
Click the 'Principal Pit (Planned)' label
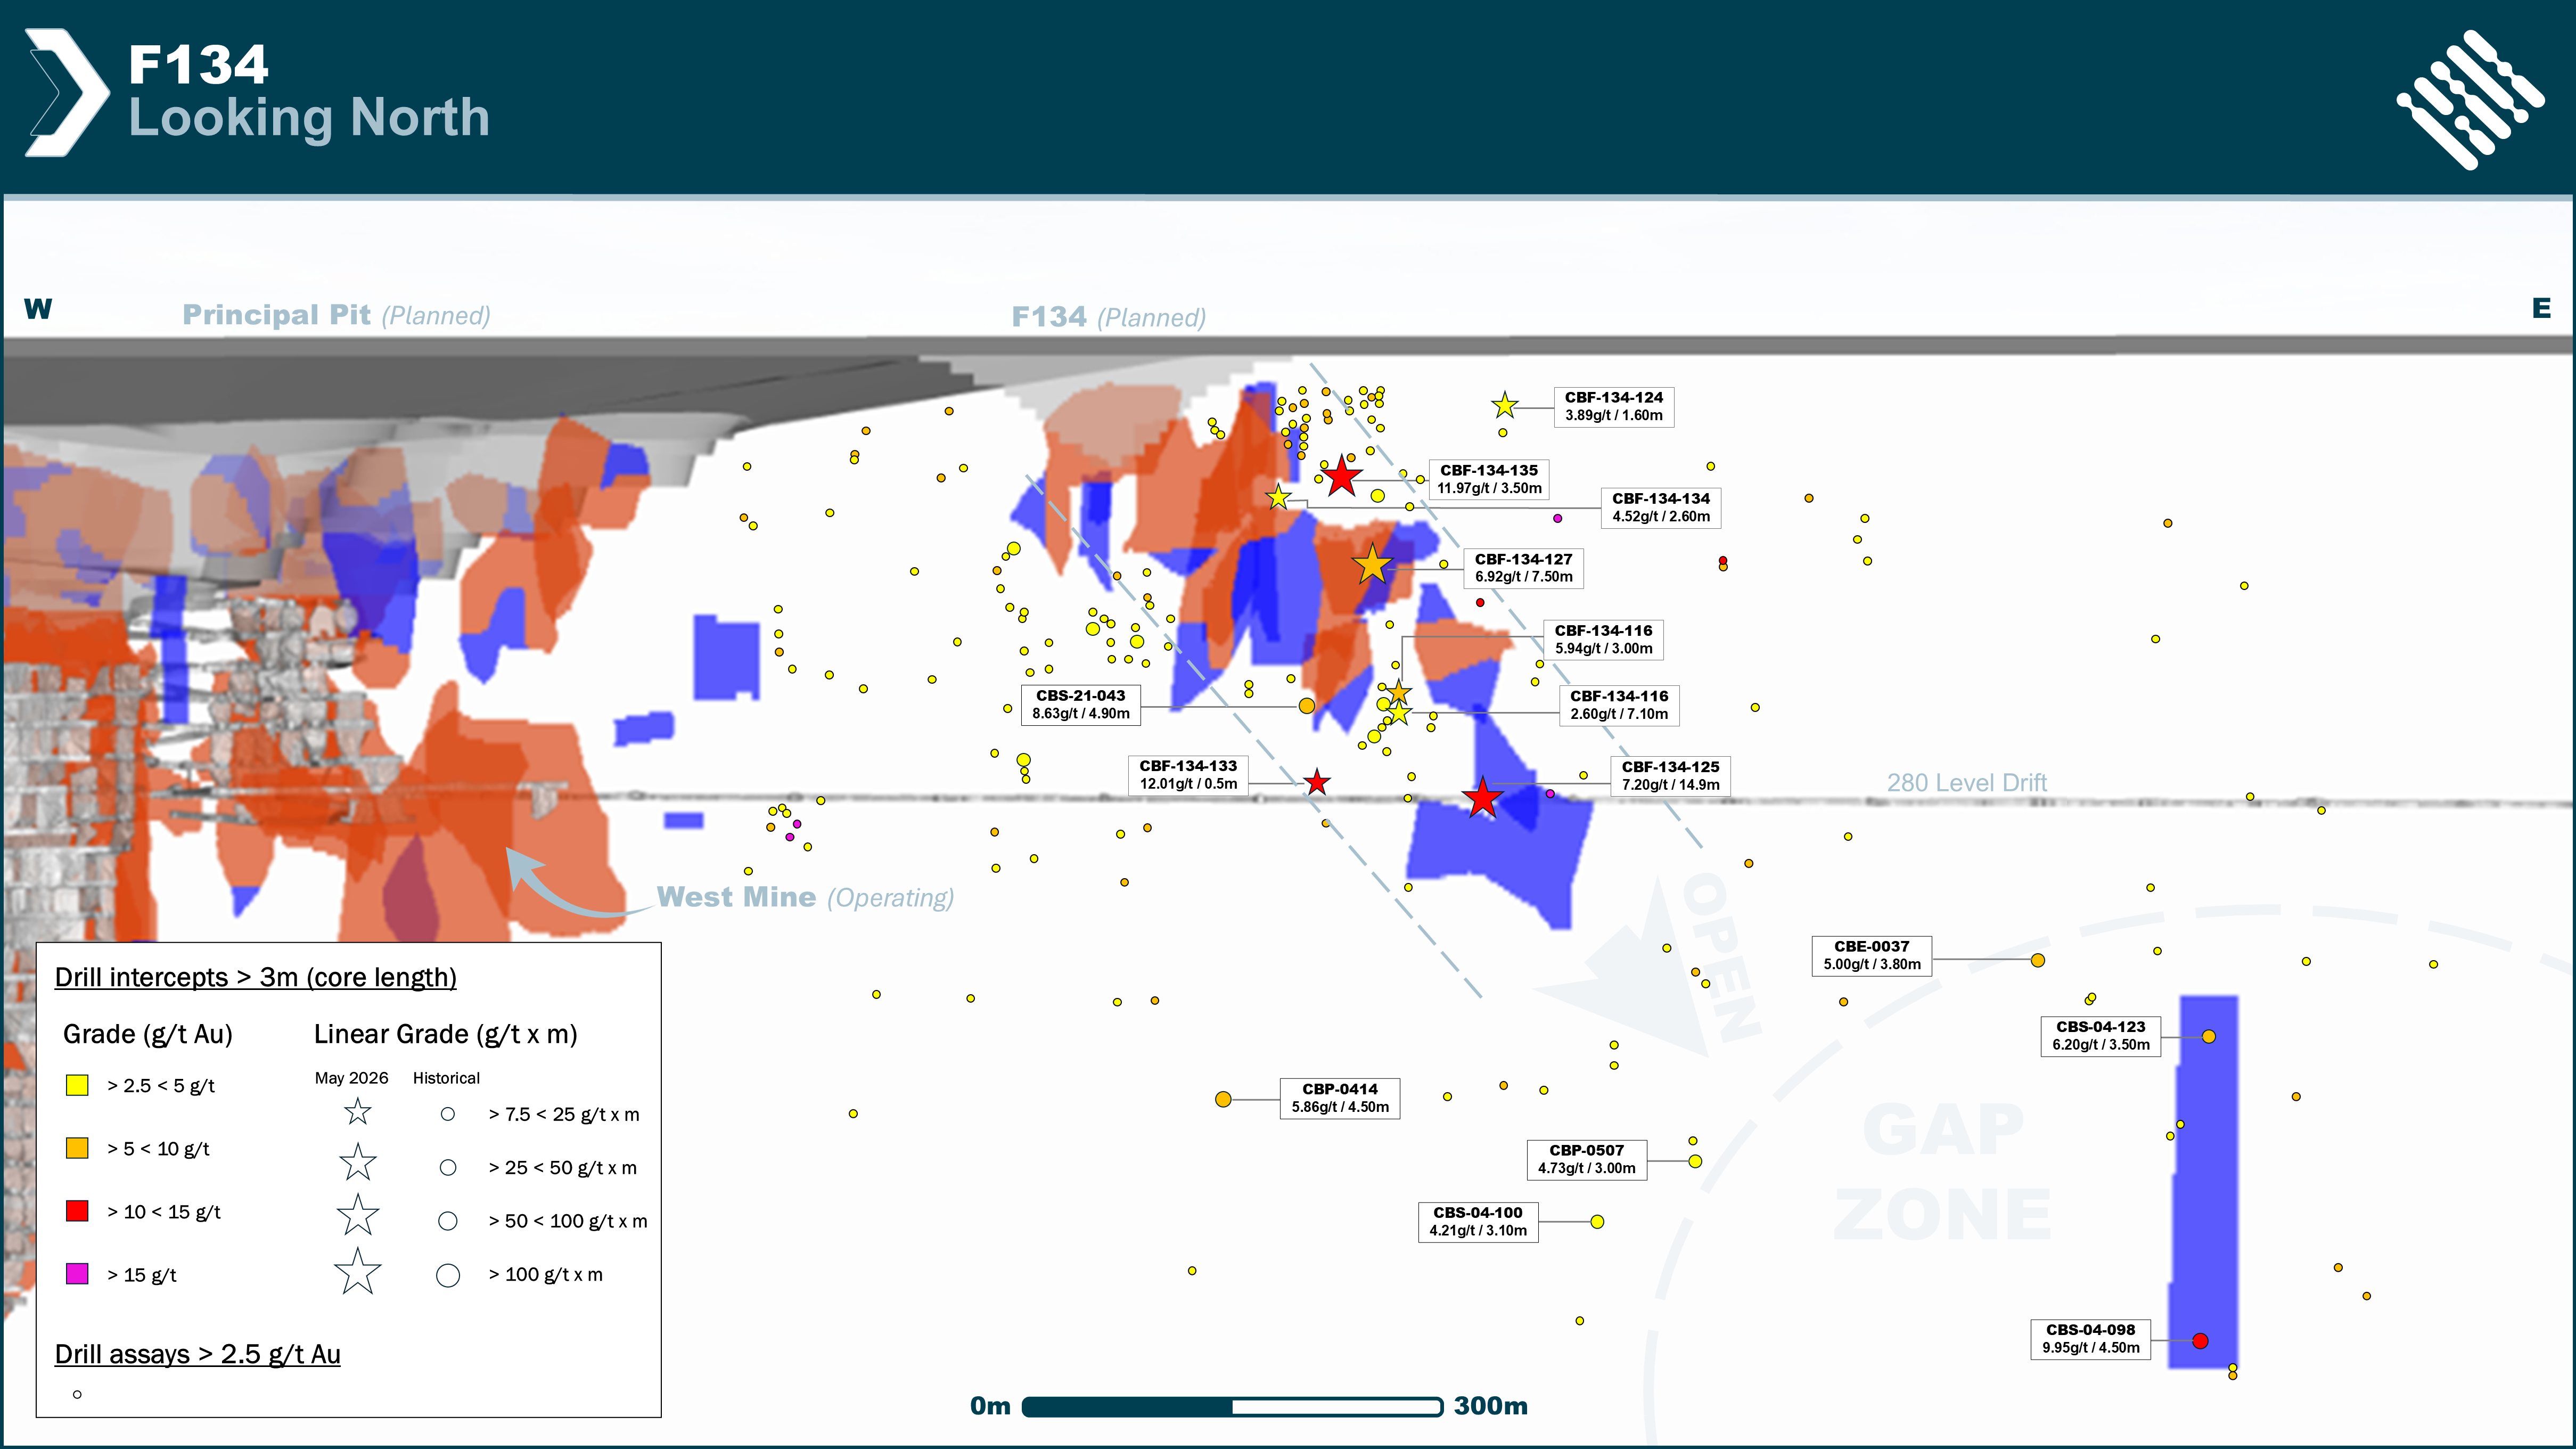click(x=336, y=316)
